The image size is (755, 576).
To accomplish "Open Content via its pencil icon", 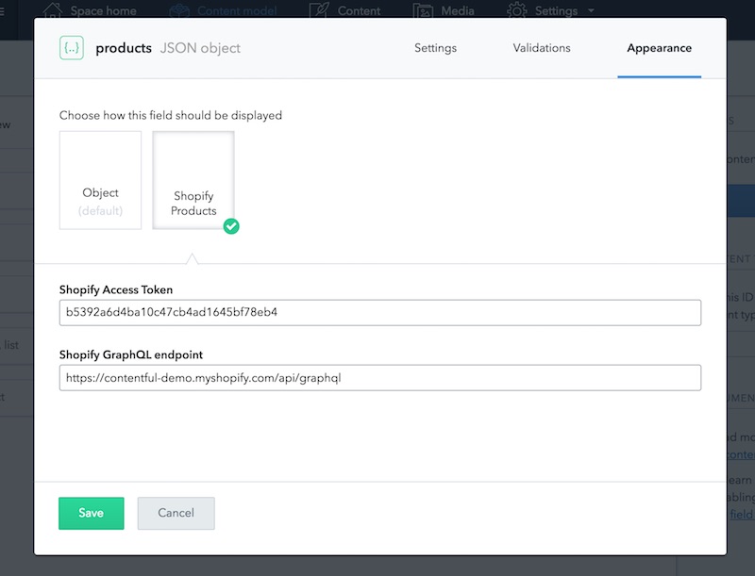I will (x=318, y=10).
